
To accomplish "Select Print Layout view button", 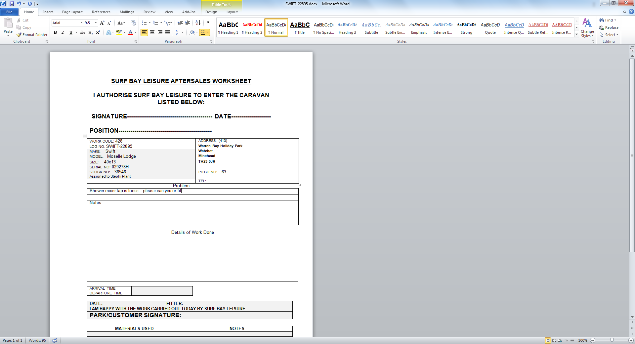I will coord(548,340).
